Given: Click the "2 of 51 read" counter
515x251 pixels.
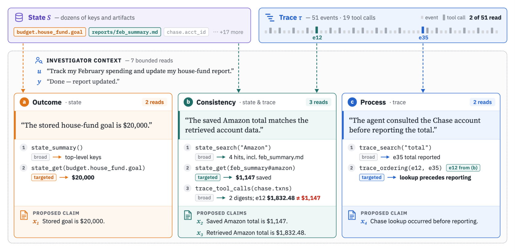Looking at the screenshot, I should coord(485,17).
